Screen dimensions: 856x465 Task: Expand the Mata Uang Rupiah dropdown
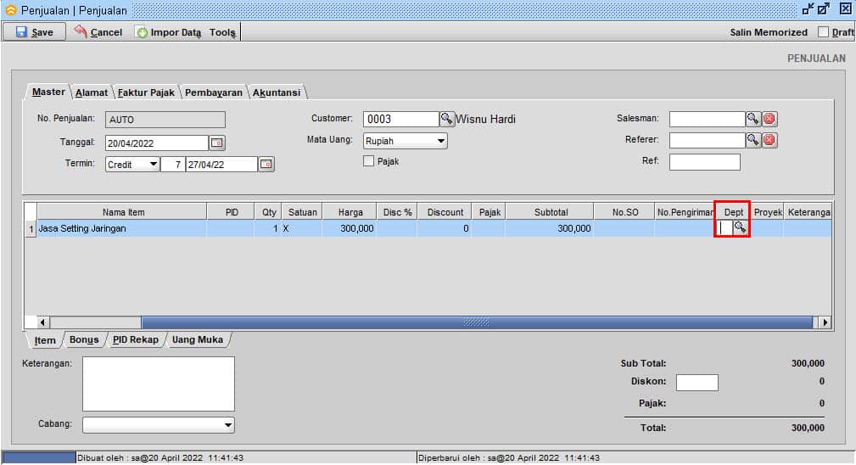[441, 142]
